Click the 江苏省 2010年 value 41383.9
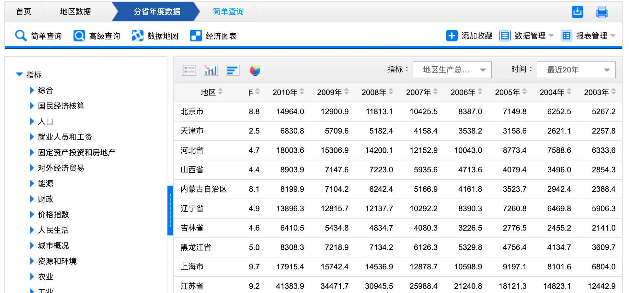Viewport: 629px width, 293px height. click(x=290, y=286)
